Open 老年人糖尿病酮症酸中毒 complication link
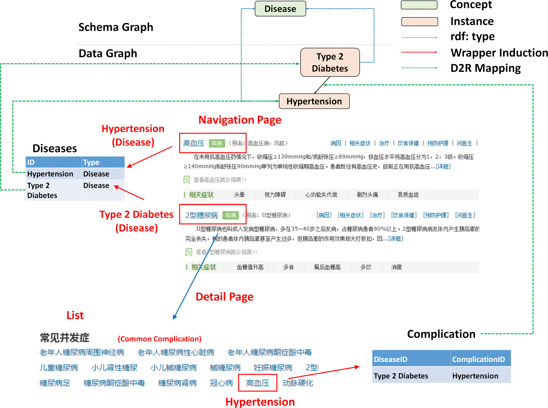Viewport: 548px width, 408px height. [x=270, y=352]
